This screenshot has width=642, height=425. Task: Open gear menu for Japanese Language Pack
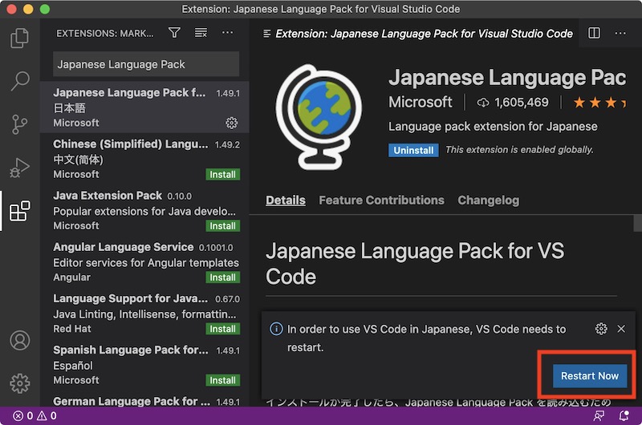(x=232, y=123)
